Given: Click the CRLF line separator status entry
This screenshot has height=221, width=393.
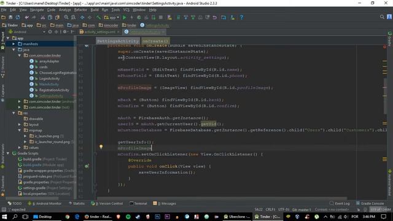Looking at the screenshot, I should pos(270,209).
